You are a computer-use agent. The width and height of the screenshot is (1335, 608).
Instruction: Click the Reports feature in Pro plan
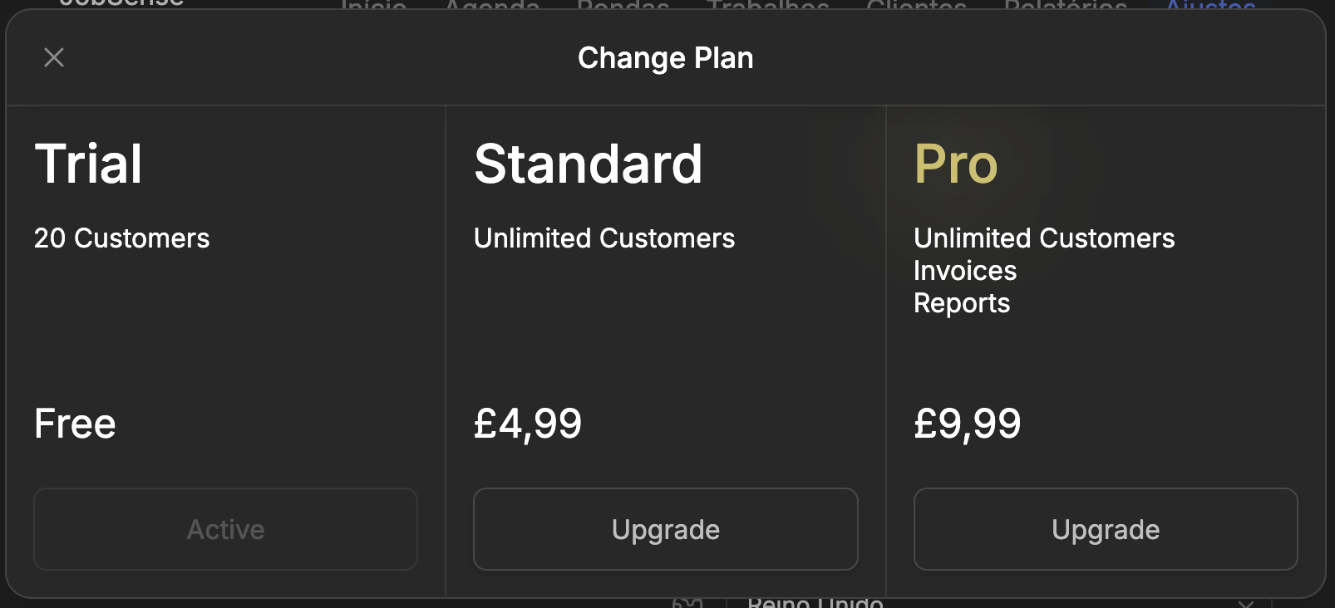point(961,303)
